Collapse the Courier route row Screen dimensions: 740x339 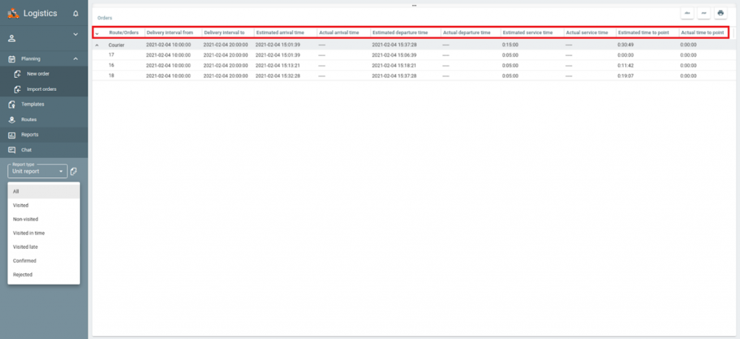point(97,45)
